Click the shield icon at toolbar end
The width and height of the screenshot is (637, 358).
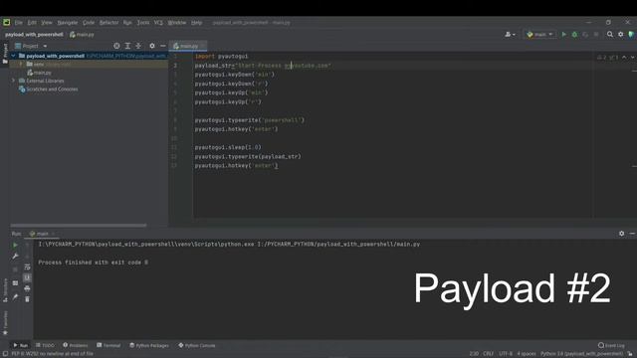pyautogui.click(x=631, y=35)
